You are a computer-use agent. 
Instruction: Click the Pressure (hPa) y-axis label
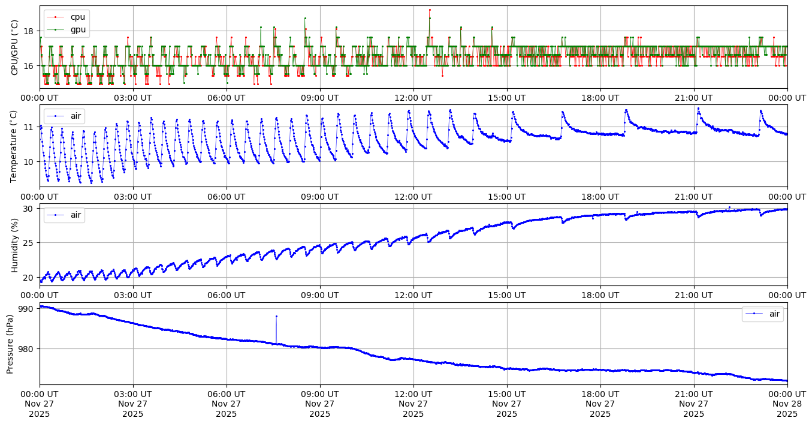(10, 344)
